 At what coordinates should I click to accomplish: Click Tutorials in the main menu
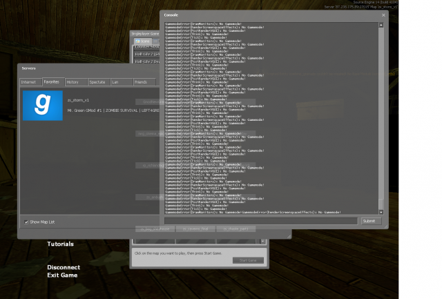pos(60,244)
